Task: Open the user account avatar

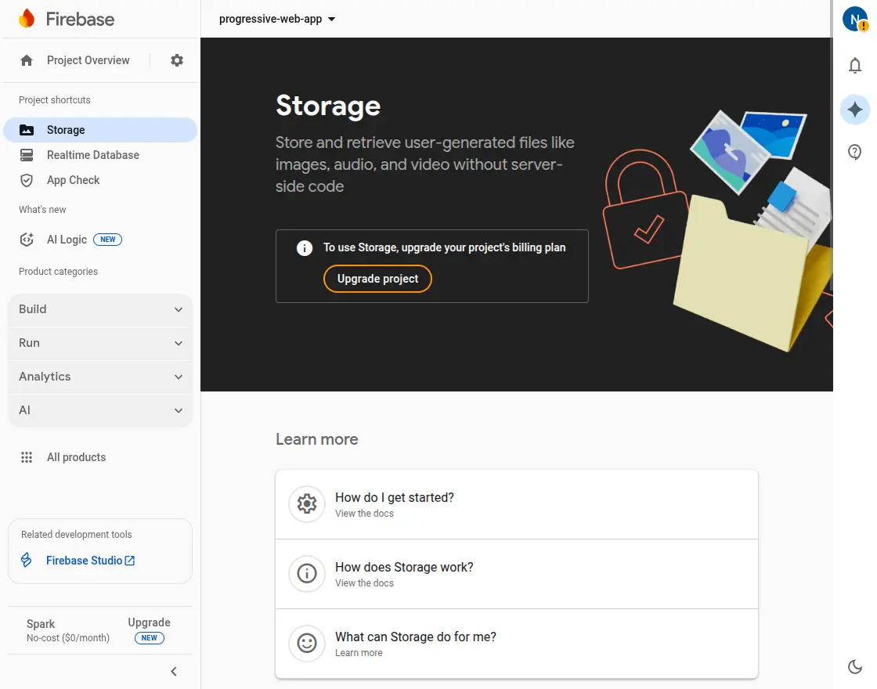Action: pyautogui.click(x=854, y=19)
